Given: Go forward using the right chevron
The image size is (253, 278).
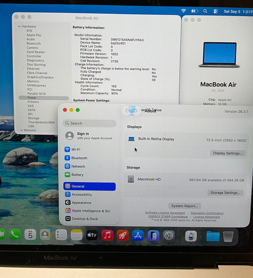Looking at the screenshot, I should pos(136,111).
